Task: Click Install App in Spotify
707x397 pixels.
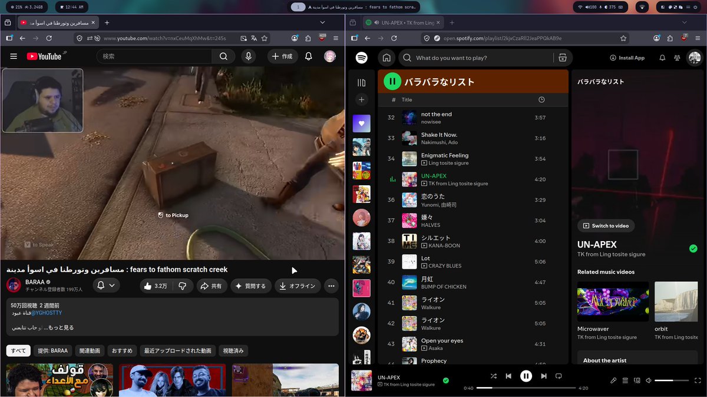Action: pos(627,58)
